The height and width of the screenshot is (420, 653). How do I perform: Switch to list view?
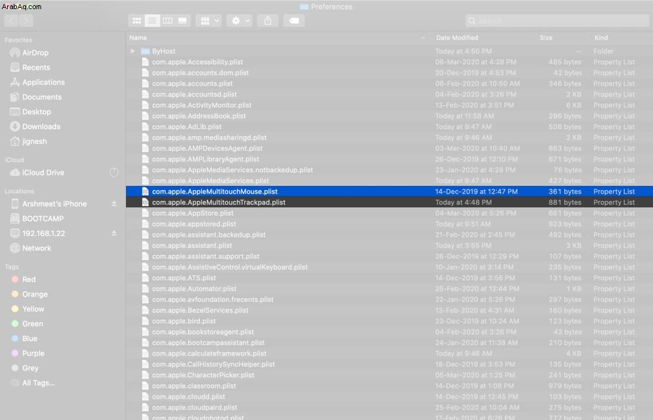(152, 21)
